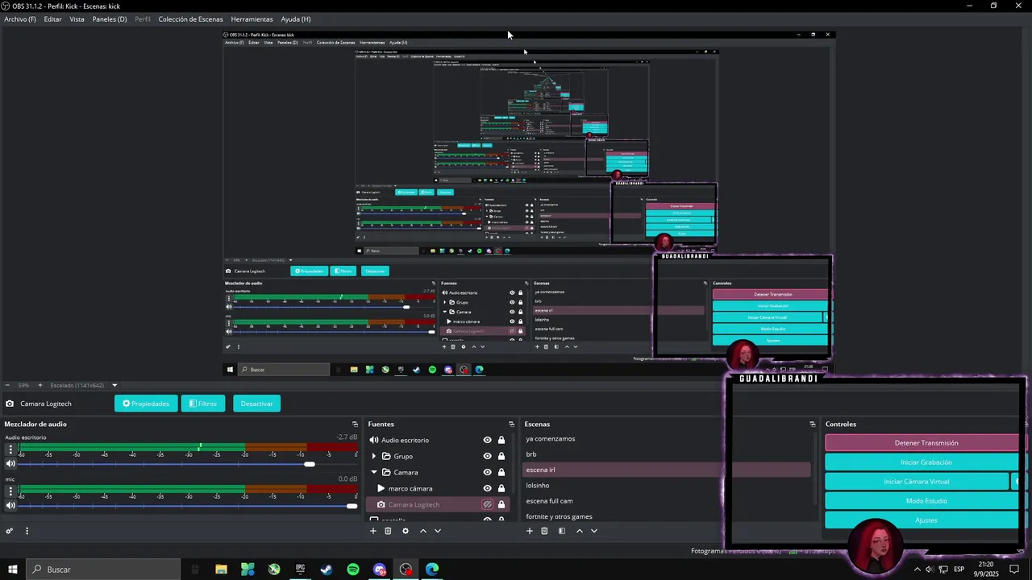Remove selected scene with Escenas trash icon

click(544, 531)
